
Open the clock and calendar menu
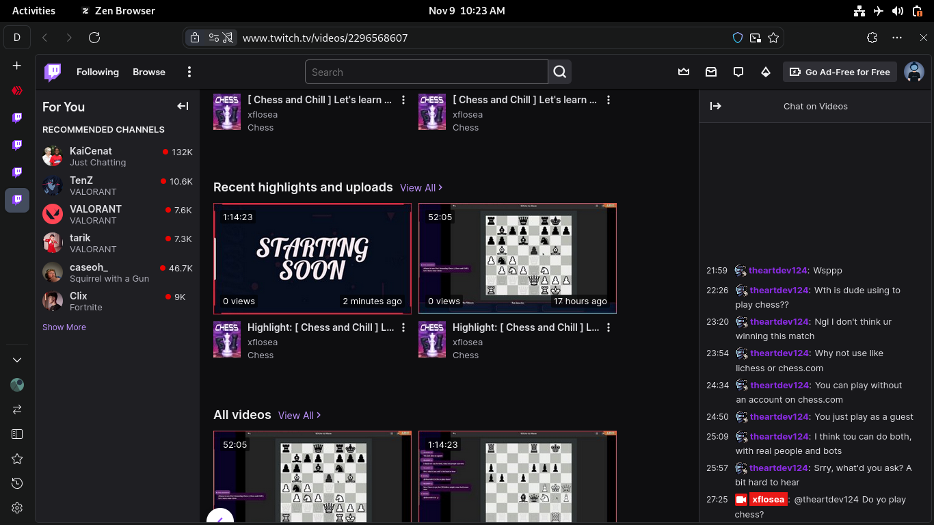click(x=467, y=10)
